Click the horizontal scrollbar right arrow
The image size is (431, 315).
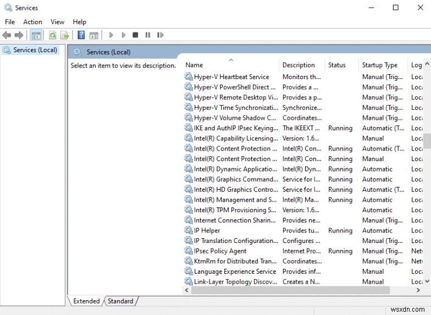[418, 290]
